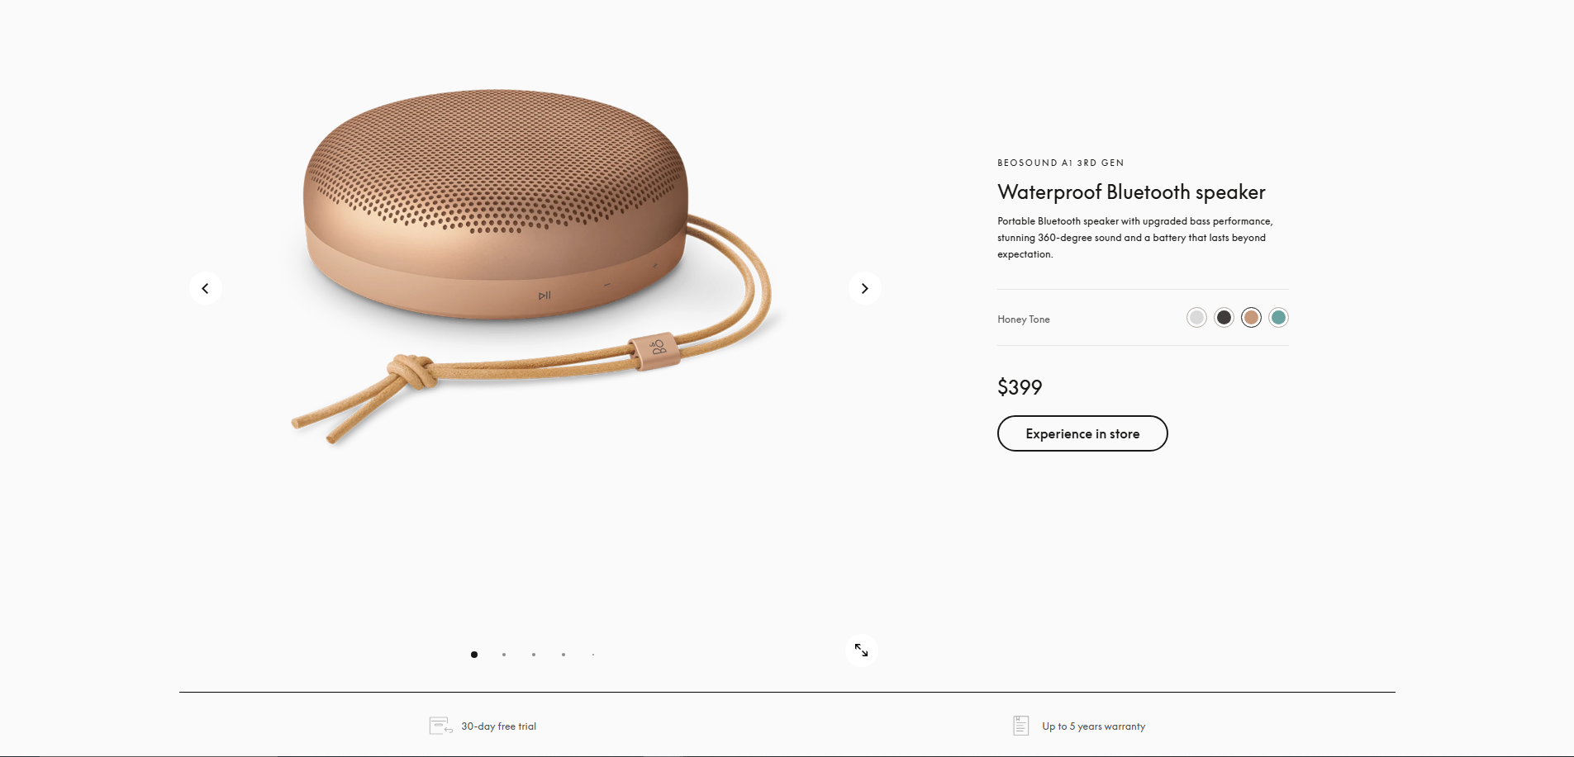Click the Waterproof Bluetooth speaker heading
The image size is (1574, 757).
(x=1131, y=192)
